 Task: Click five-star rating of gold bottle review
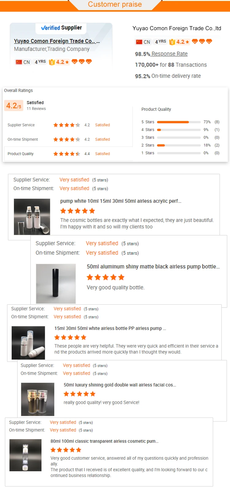coord(80,394)
